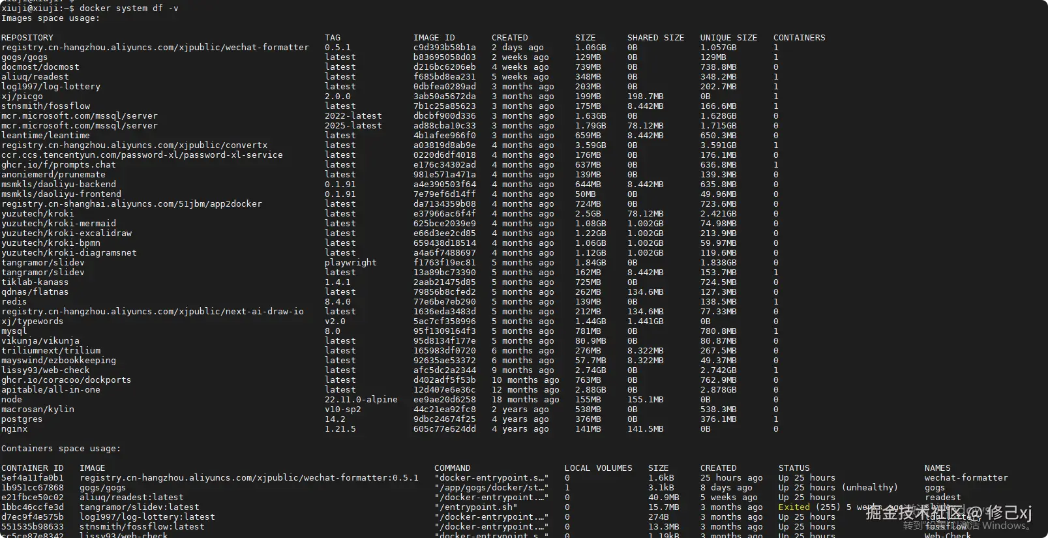
Task: Click the IMAGE ID column header
Action: coord(434,38)
